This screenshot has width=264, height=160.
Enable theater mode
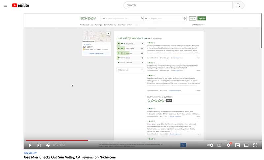click(246, 145)
